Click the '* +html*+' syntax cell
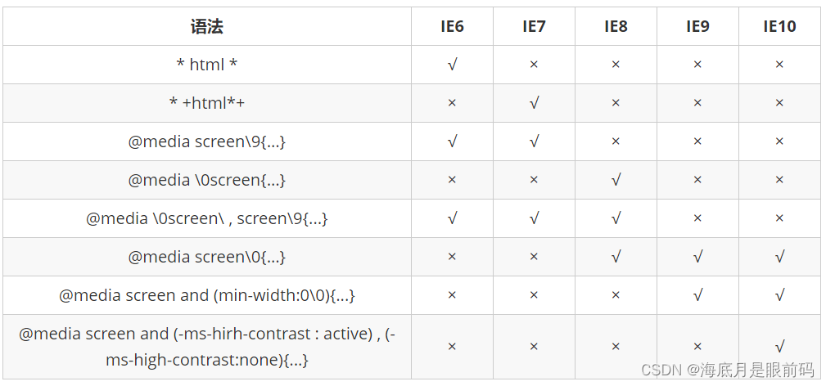This screenshot has width=826, height=386. (x=207, y=103)
